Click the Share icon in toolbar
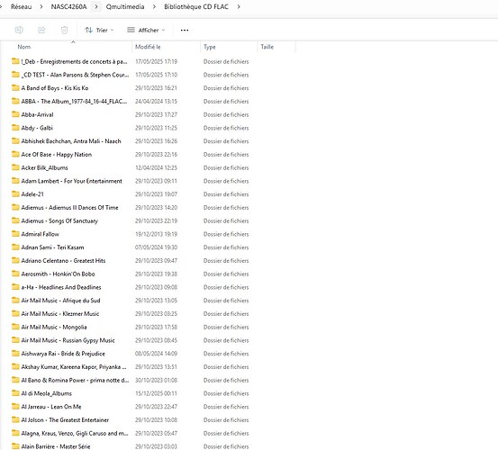 41,30
